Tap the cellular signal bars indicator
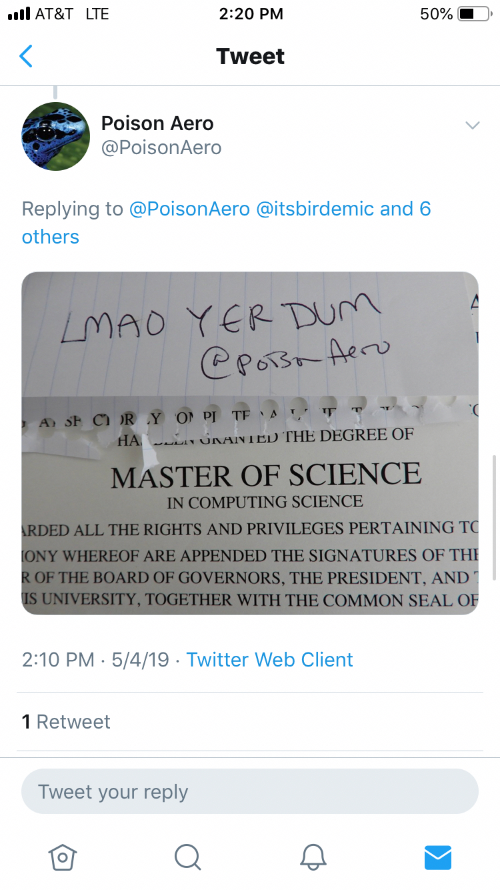Viewport: 500px width, 890px height. pos(19,14)
